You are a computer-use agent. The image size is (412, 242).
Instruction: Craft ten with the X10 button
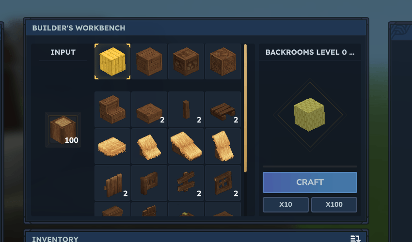point(285,204)
